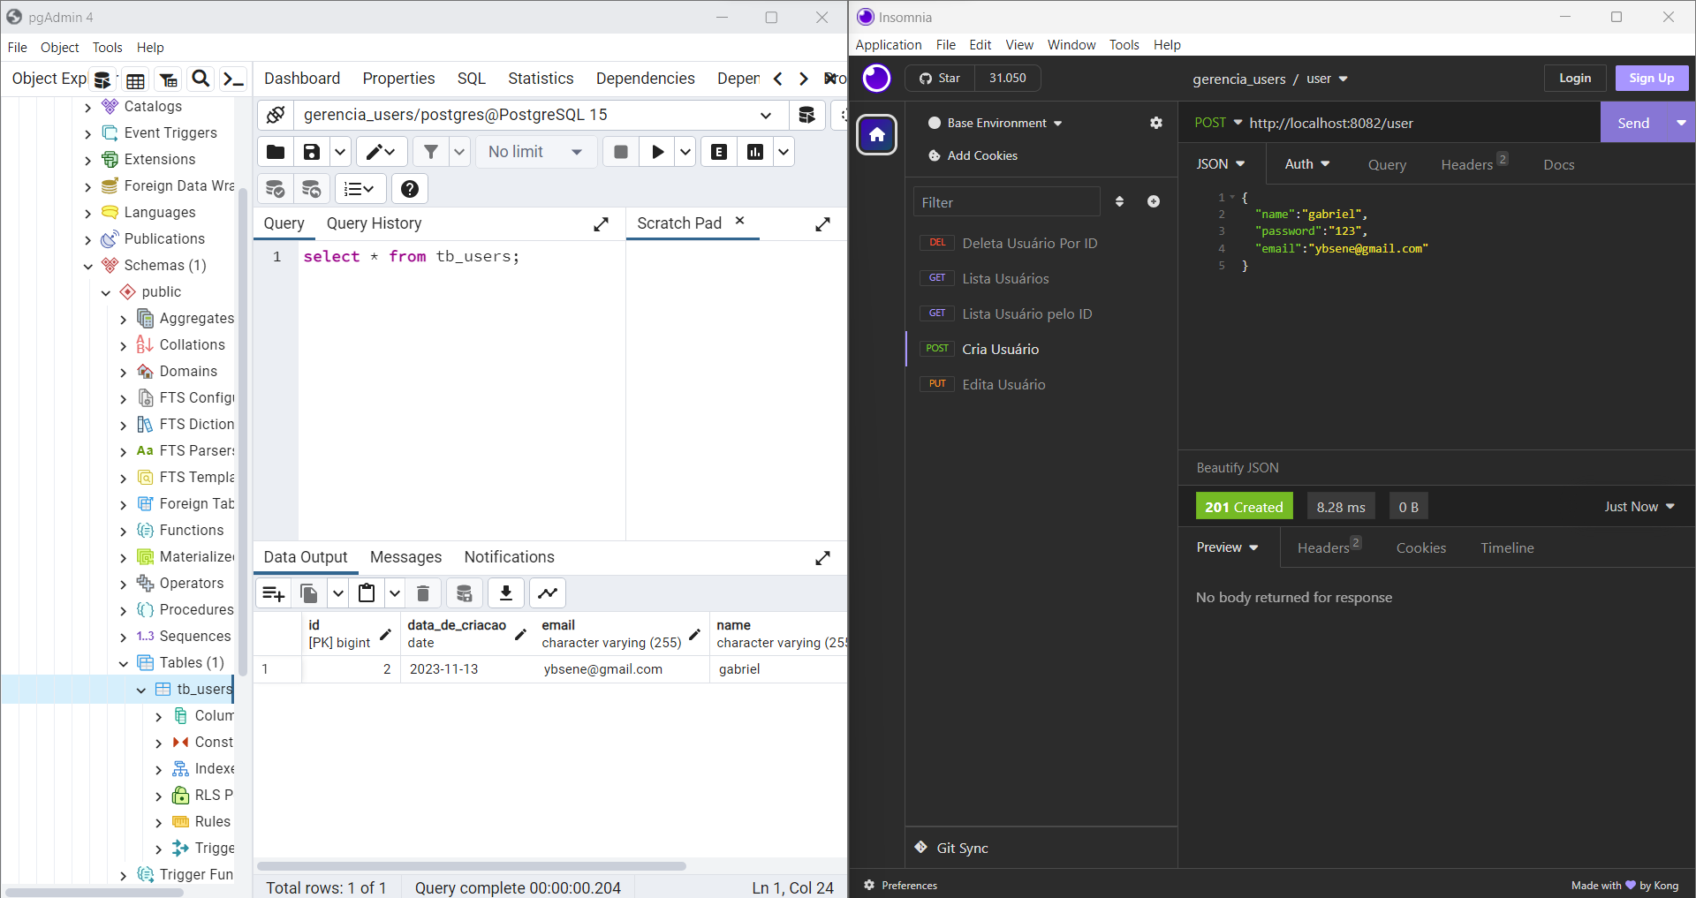Viewport: 1696px width, 898px height.
Task: Open the help question-mark icon
Action: (409, 188)
